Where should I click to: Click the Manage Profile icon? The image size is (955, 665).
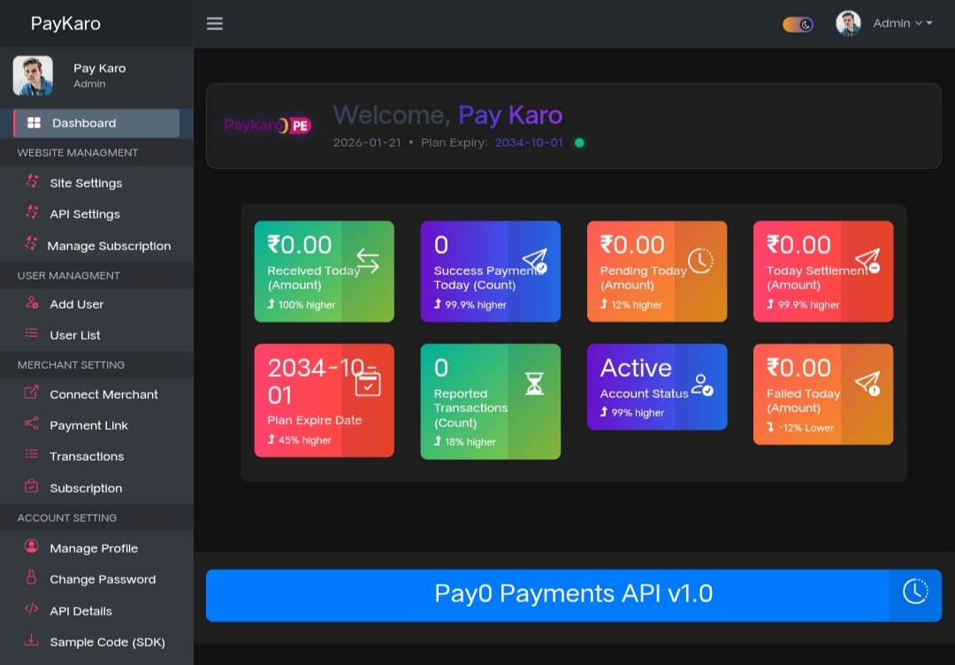click(x=32, y=547)
